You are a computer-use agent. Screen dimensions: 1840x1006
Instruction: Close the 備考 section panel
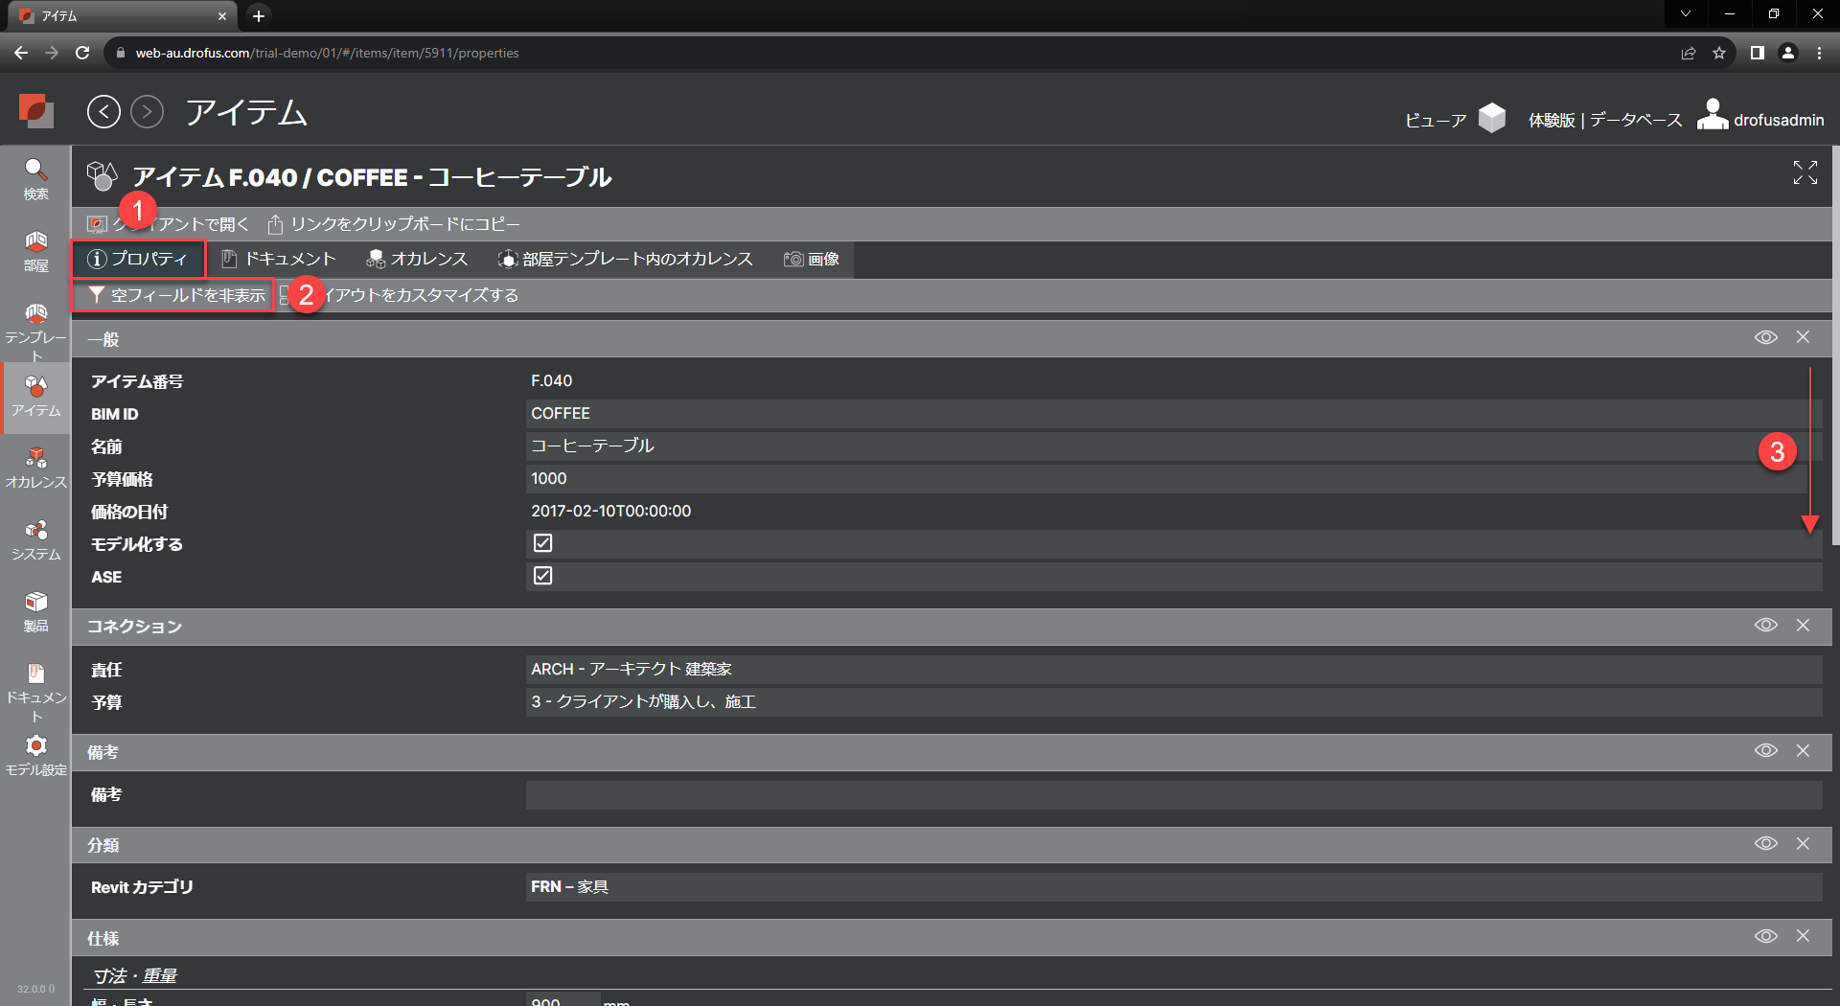pyautogui.click(x=1803, y=750)
